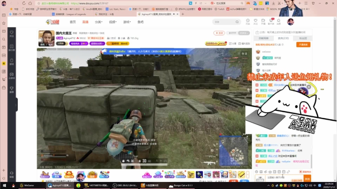337x189 pixels.
Task: Click the streamer avatar thumbnail
Action: (46, 38)
